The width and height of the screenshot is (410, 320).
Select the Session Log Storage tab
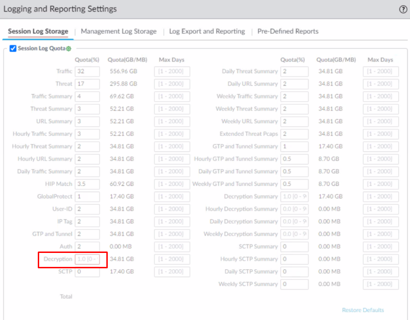[x=38, y=31]
